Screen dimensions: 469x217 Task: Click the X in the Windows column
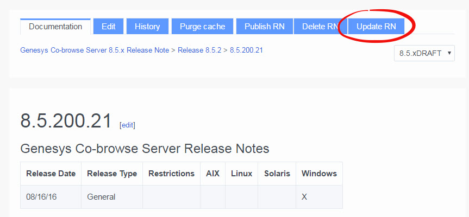click(304, 197)
